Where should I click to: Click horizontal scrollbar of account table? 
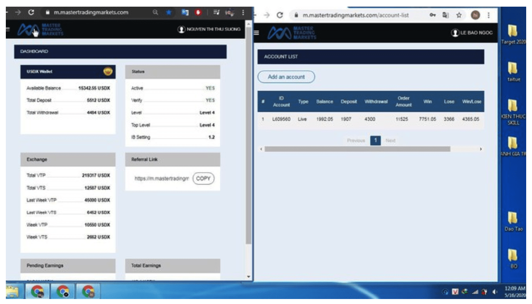click(357, 149)
